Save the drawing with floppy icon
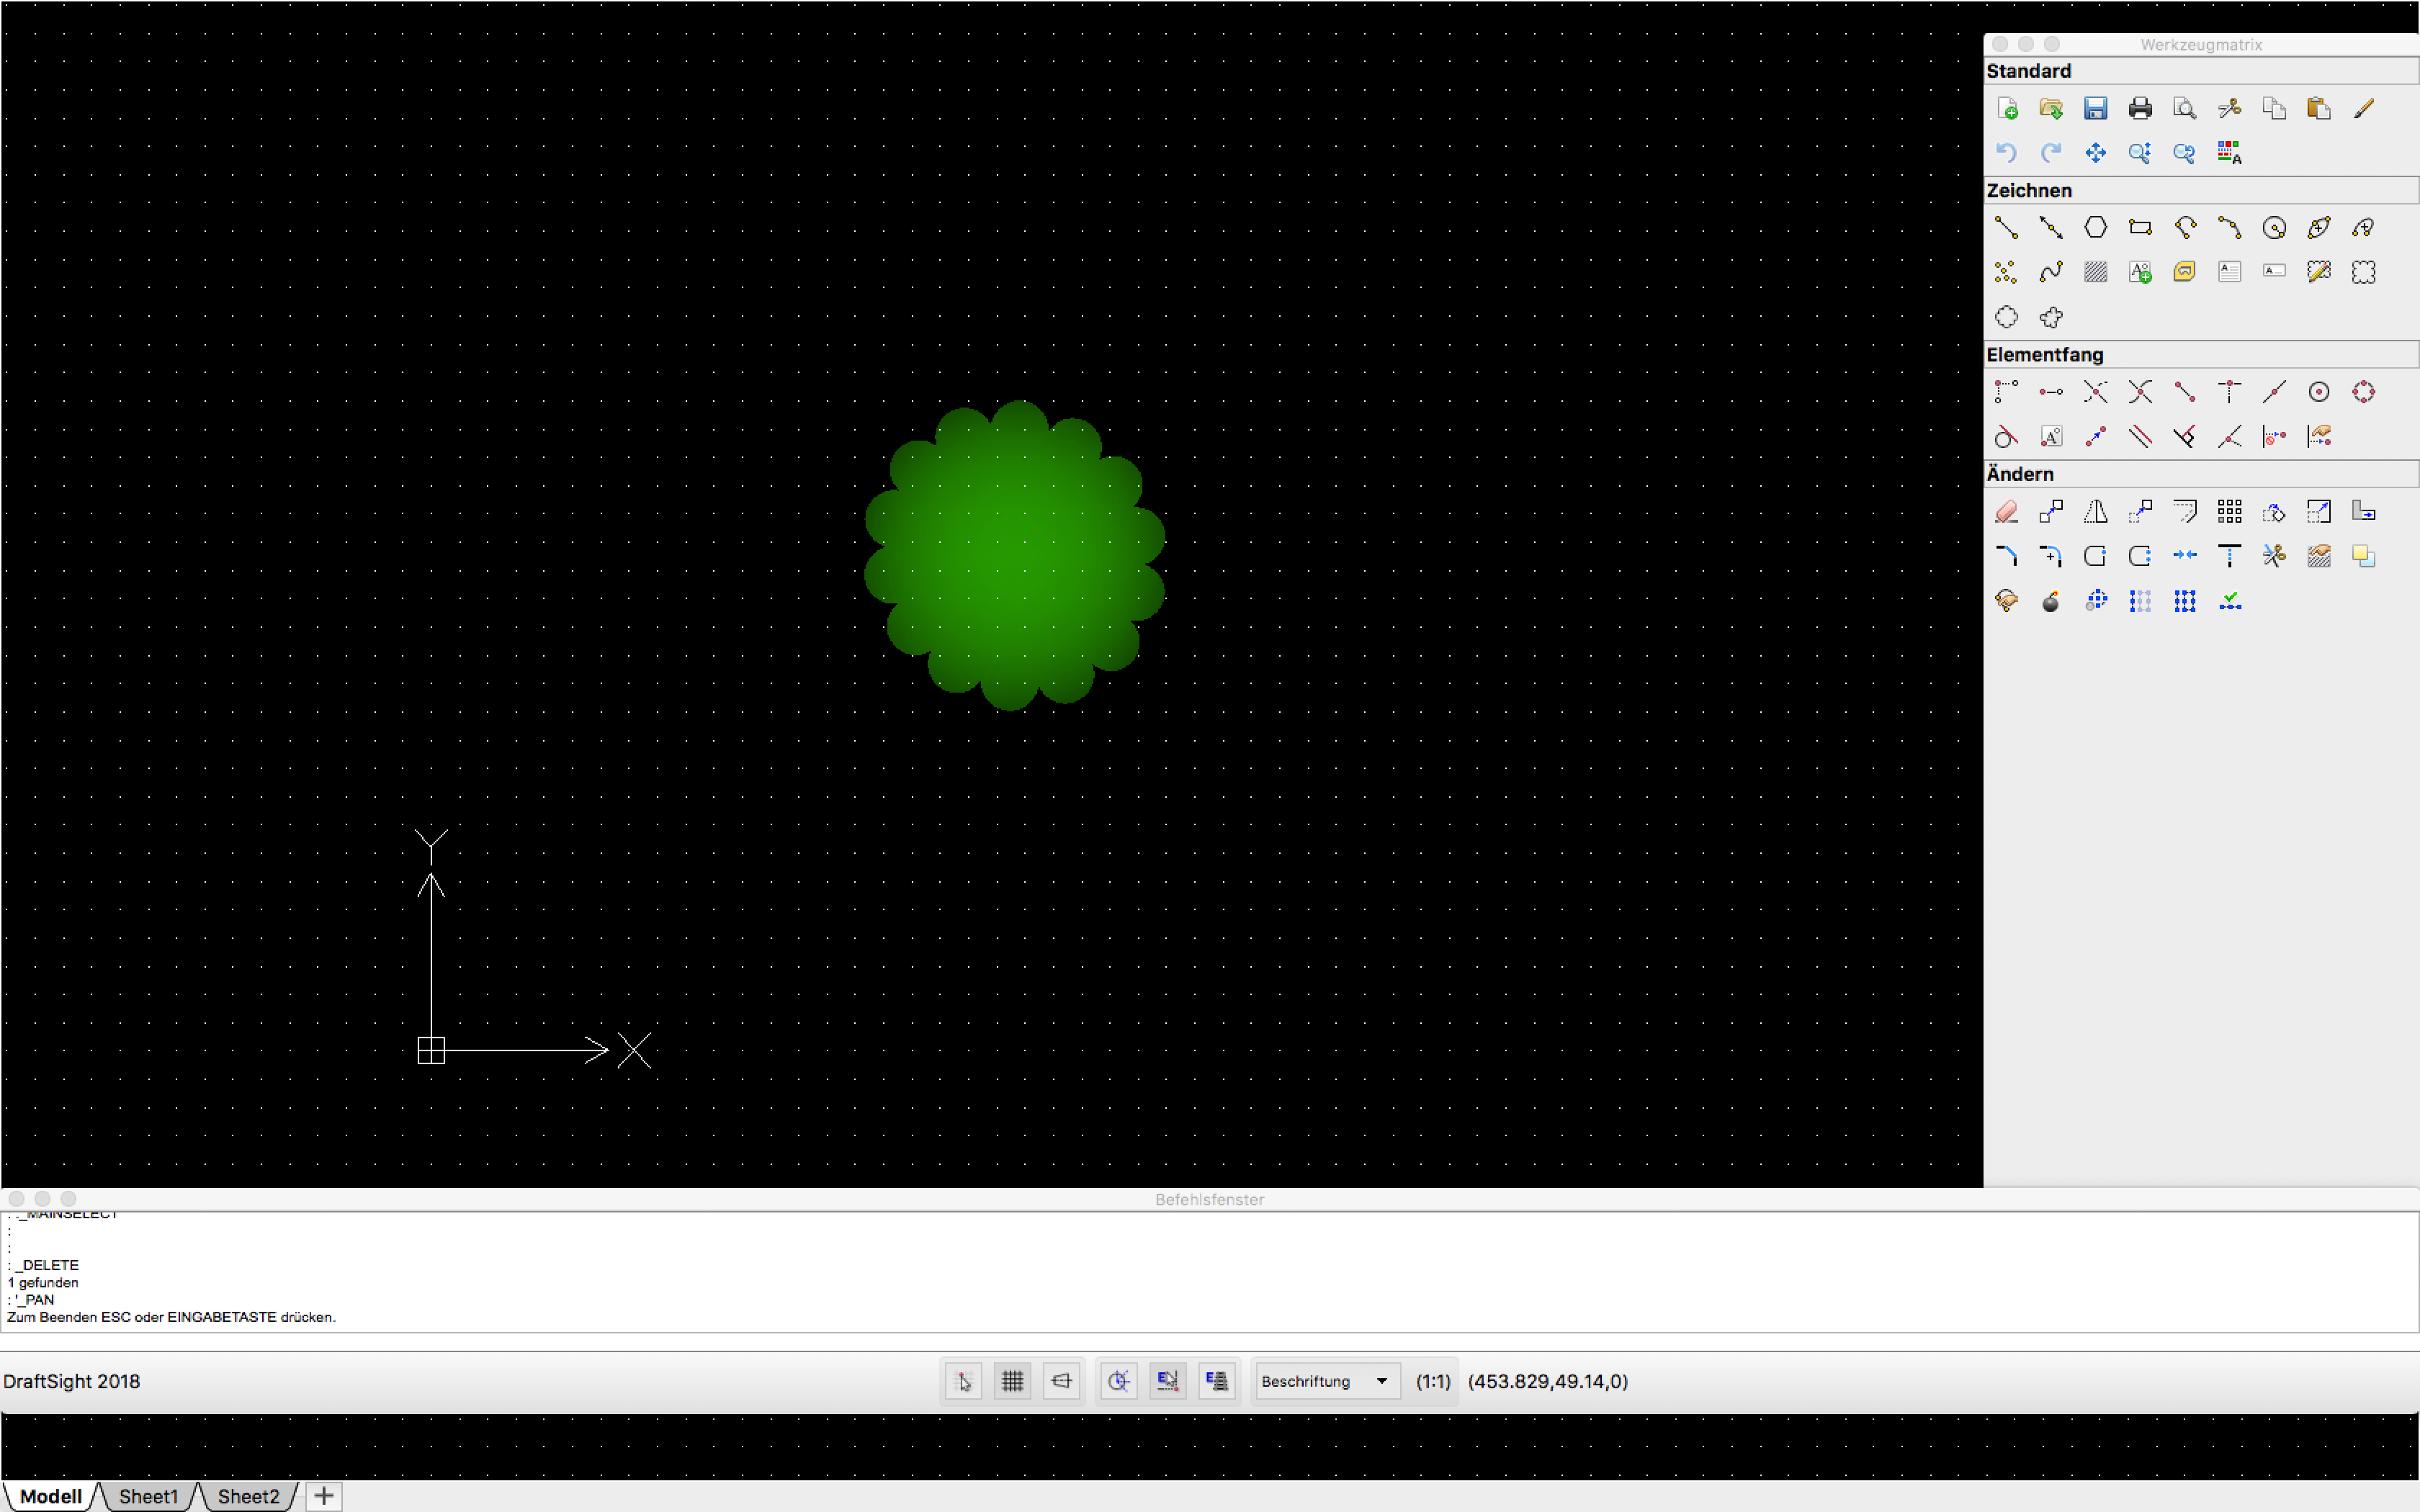Viewport: 2420px width, 1512px height. (2095, 108)
